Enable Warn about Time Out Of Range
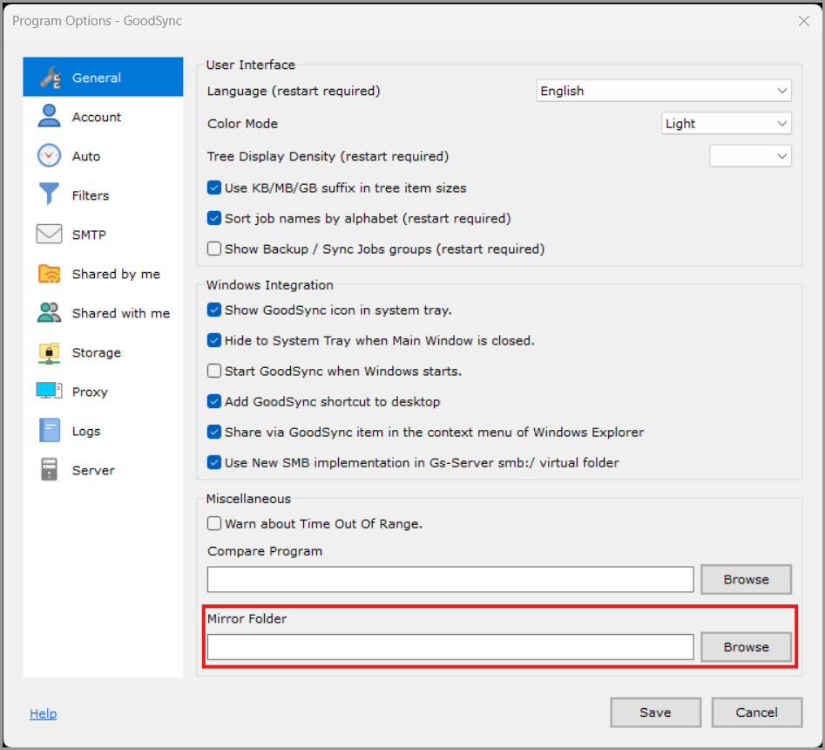The height and width of the screenshot is (750, 825). [x=214, y=523]
